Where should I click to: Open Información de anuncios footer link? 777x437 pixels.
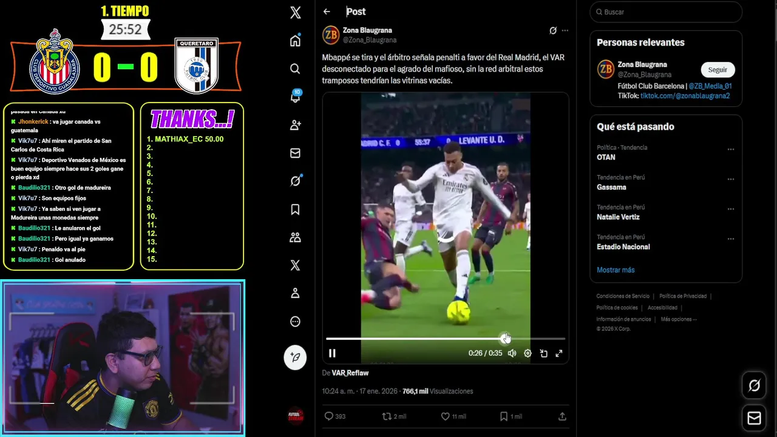click(623, 319)
